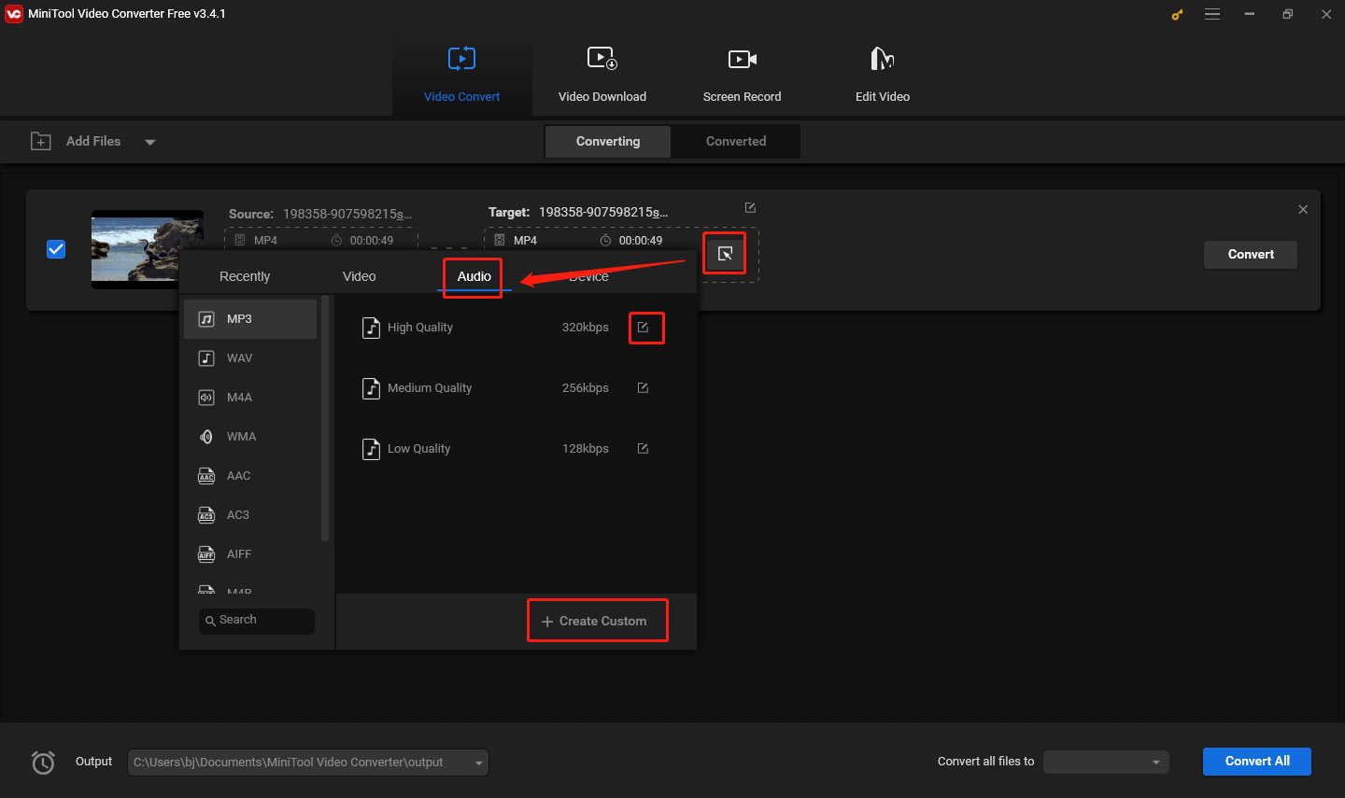Click the AC3 format icon
Screen dimensions: 1345x798
tap(206, 515)
